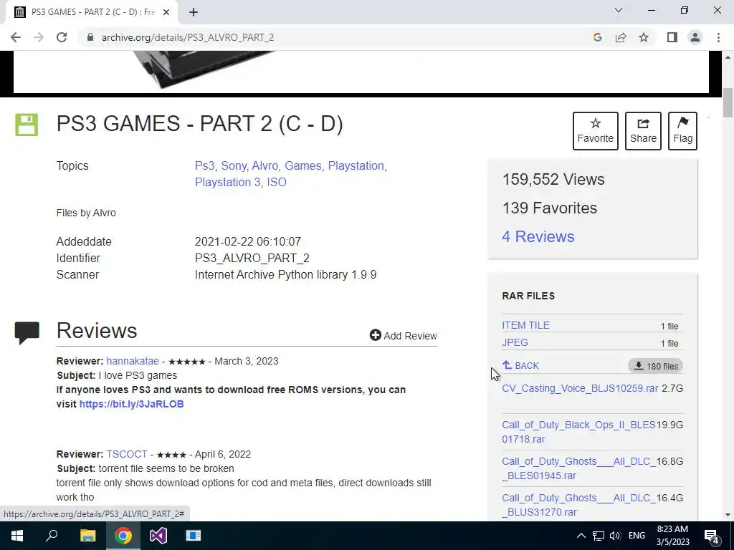The height and width of the screenshot is (550, 734).
Task: Open the taskbar clock and date
Action: pos(672,536)
